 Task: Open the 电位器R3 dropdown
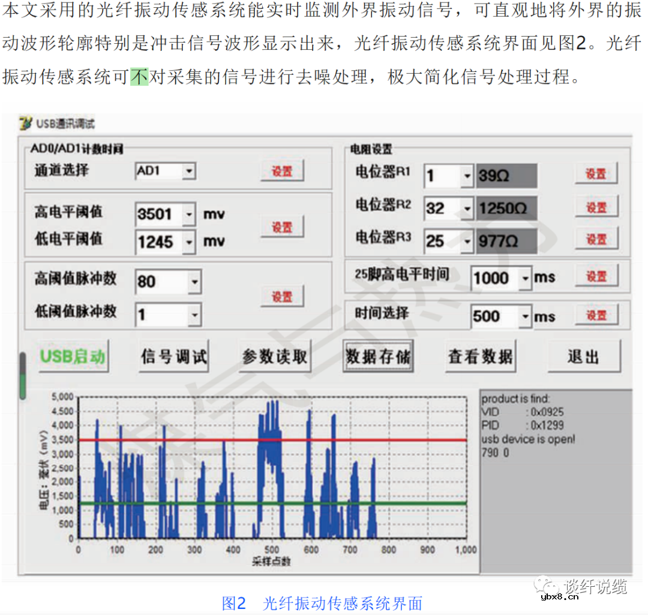[x=466, y=240]
